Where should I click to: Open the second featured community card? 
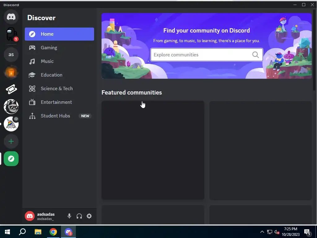[x=260, y=150]
